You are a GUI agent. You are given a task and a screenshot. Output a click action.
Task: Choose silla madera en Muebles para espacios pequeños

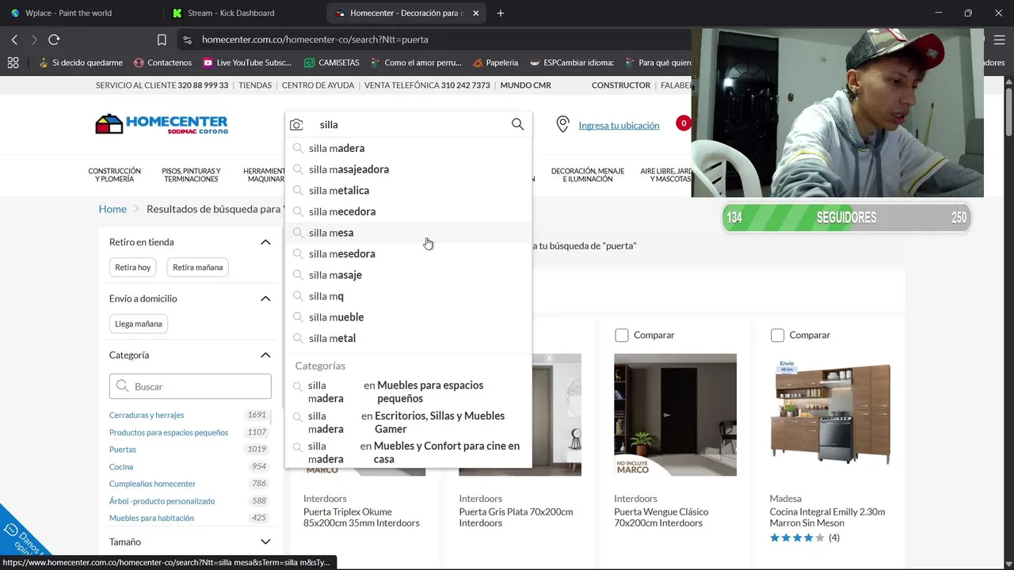(408, 392)
